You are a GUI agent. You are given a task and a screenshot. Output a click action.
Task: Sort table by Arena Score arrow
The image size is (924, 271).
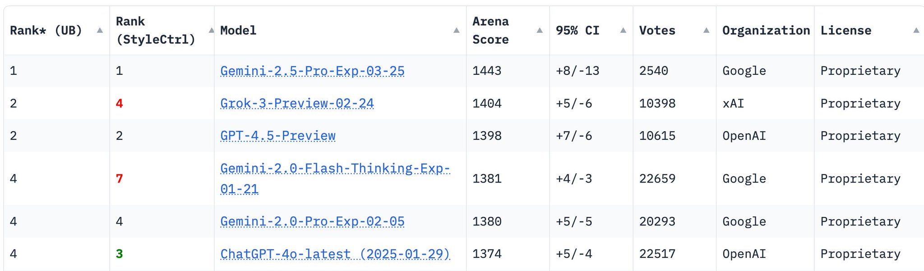pos(539,30)
